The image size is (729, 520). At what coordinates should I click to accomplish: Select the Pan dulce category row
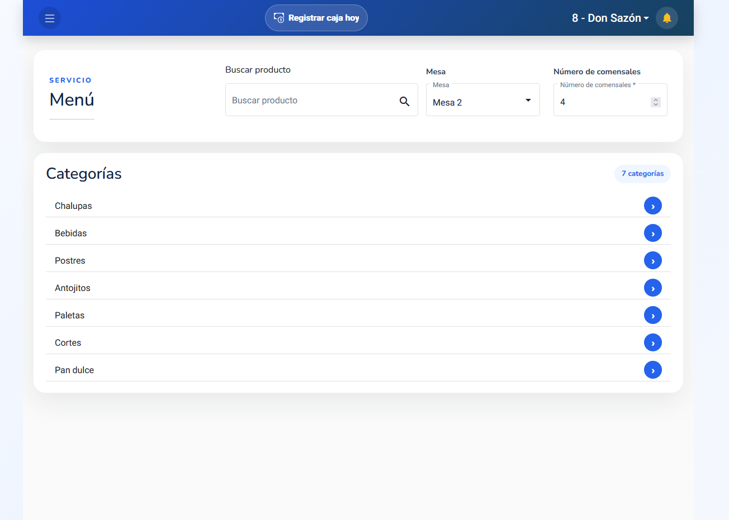pos(358,370)
